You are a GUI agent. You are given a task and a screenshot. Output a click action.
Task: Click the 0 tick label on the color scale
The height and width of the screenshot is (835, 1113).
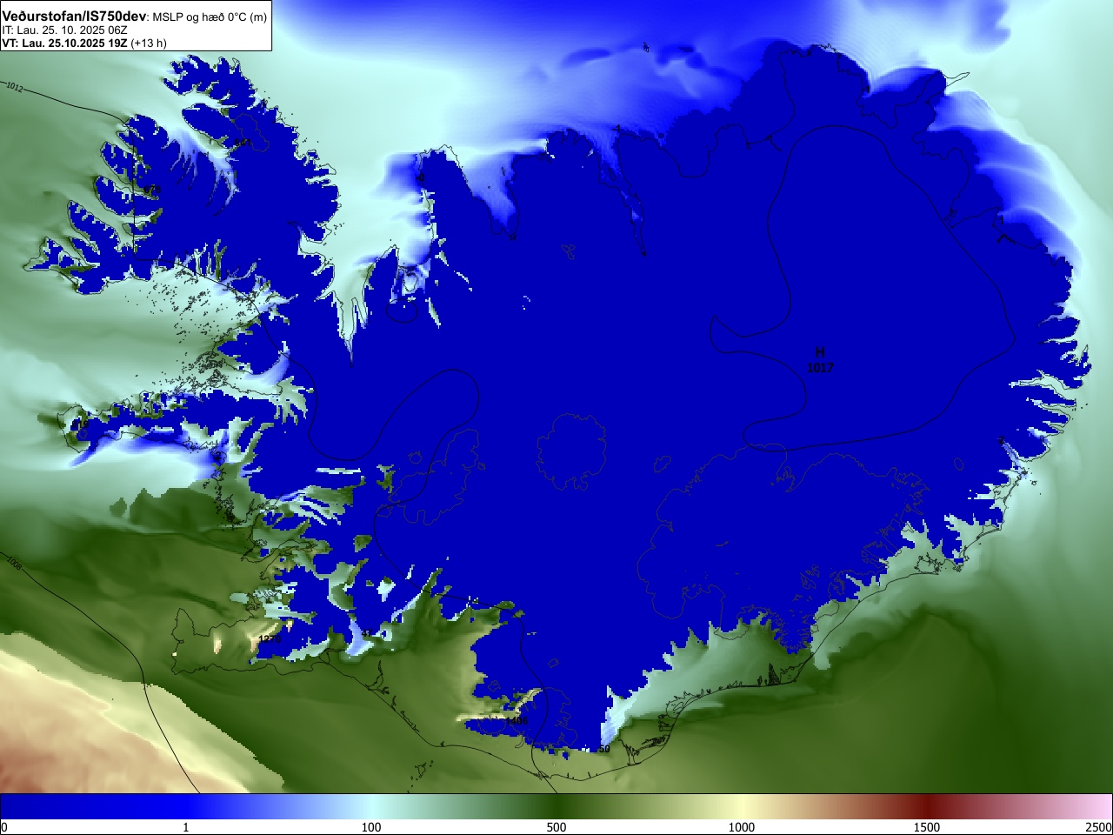click(x=4, y=827)
